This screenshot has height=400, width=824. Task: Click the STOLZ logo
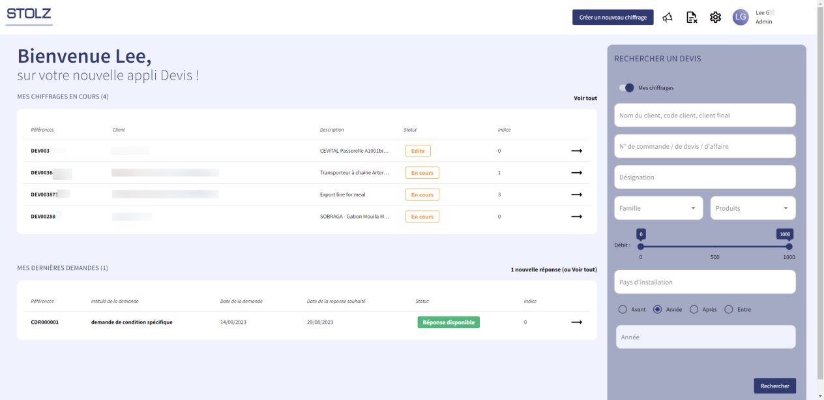[29, 14]
